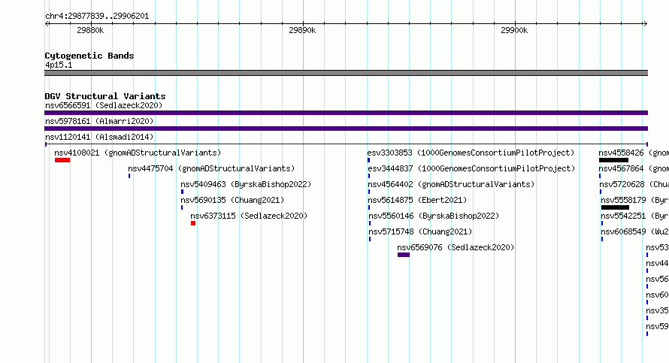669x363 pixels.
Task: Open nsv5560146 (ByrskaBishop2022) label
Action: (x=434, y=216)
